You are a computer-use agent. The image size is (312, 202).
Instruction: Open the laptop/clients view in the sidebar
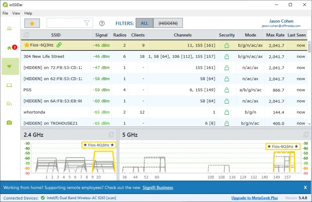click(x=9, y=85)
